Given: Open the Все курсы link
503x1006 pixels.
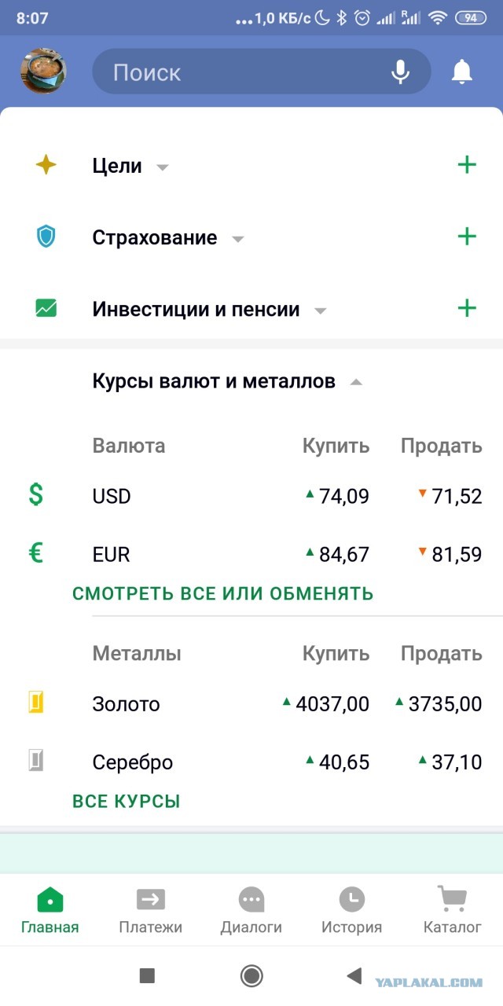Looking at the screenshot, I should 127,802.
